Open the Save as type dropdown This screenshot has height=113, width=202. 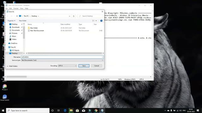(62, 60)
